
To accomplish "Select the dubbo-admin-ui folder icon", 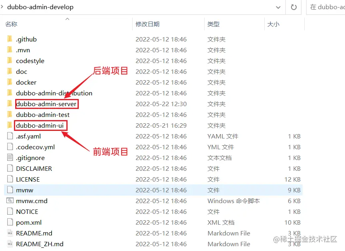I will [10, 125].
